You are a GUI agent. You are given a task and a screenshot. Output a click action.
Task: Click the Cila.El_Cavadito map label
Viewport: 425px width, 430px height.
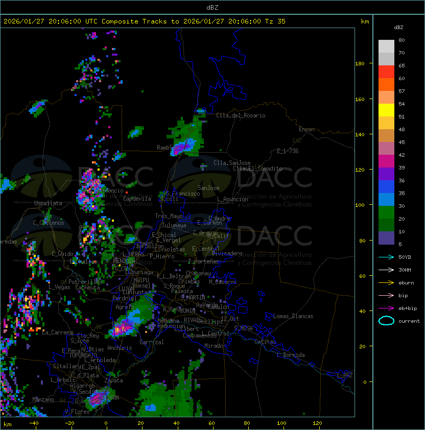click(x=257, y=169)
